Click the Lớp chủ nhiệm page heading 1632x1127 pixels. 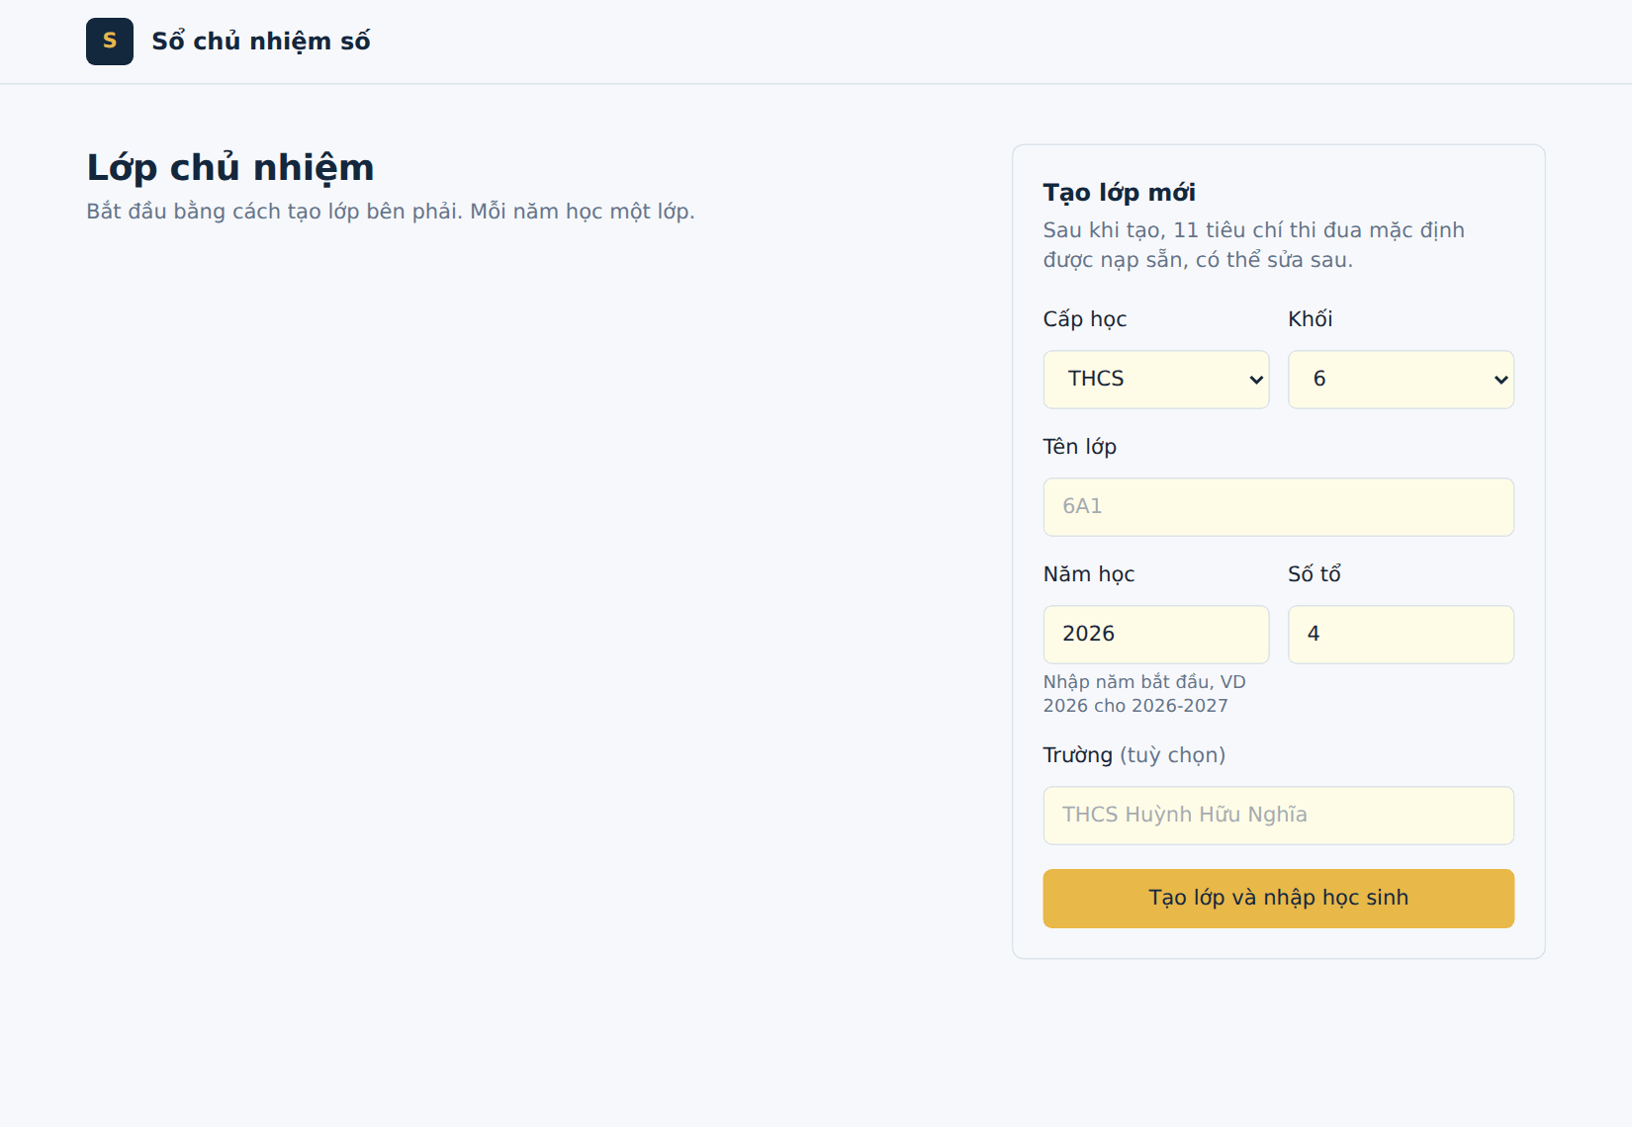click(230, 168)
